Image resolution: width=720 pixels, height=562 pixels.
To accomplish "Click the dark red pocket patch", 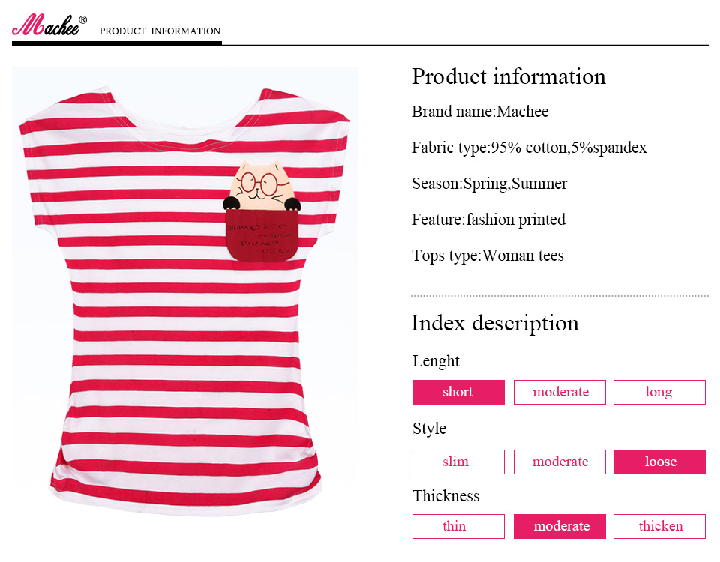I will 259,236.
